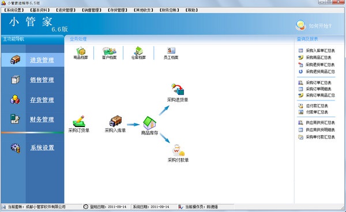Viewport: 346px width, 212px height.
Task: Select 销售管理 in the navigation sidebar
Action: (x=42, y=80)
